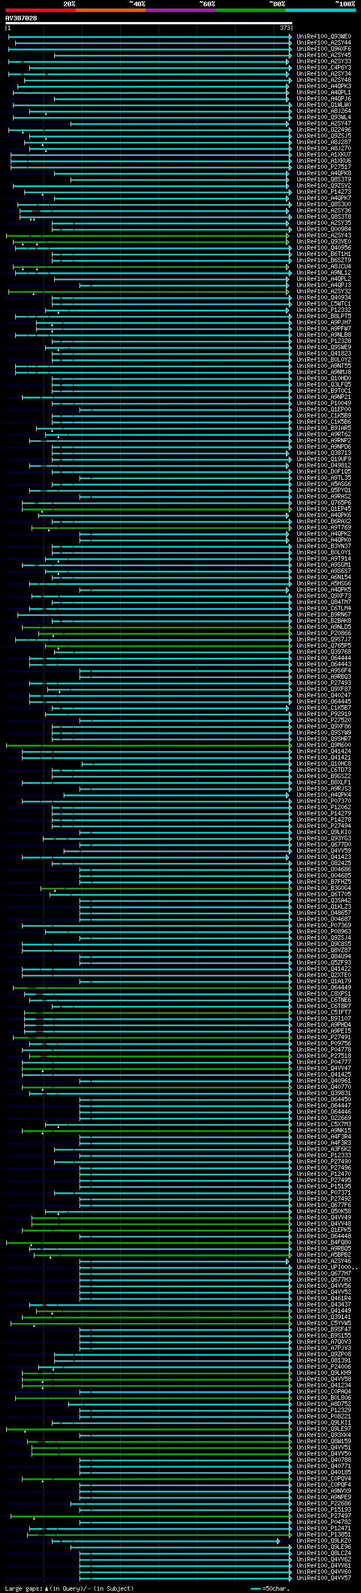Click the cyan ~100% identity legend segment
Image resolution: width=361 pixels, height=1593 pixels.
pos(320,10)
